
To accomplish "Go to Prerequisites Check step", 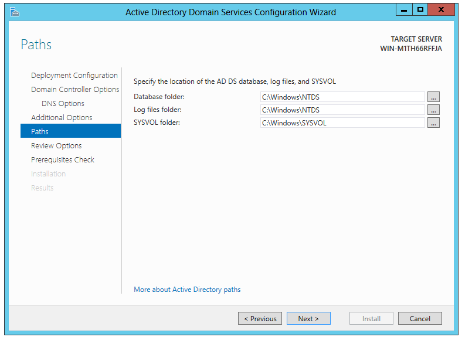I will [62, 160].
